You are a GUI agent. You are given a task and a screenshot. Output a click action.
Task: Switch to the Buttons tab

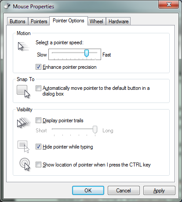click(x=18, y=21)
